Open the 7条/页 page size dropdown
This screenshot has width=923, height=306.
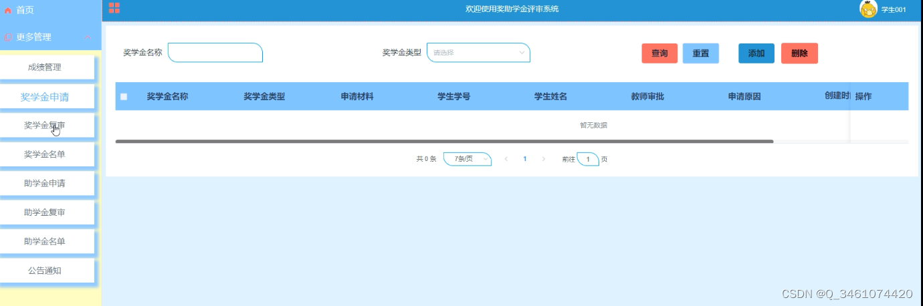coord(468,159)
